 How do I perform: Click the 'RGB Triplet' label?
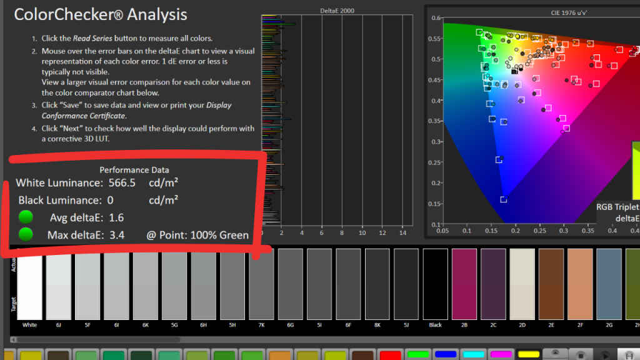(617, 207)
